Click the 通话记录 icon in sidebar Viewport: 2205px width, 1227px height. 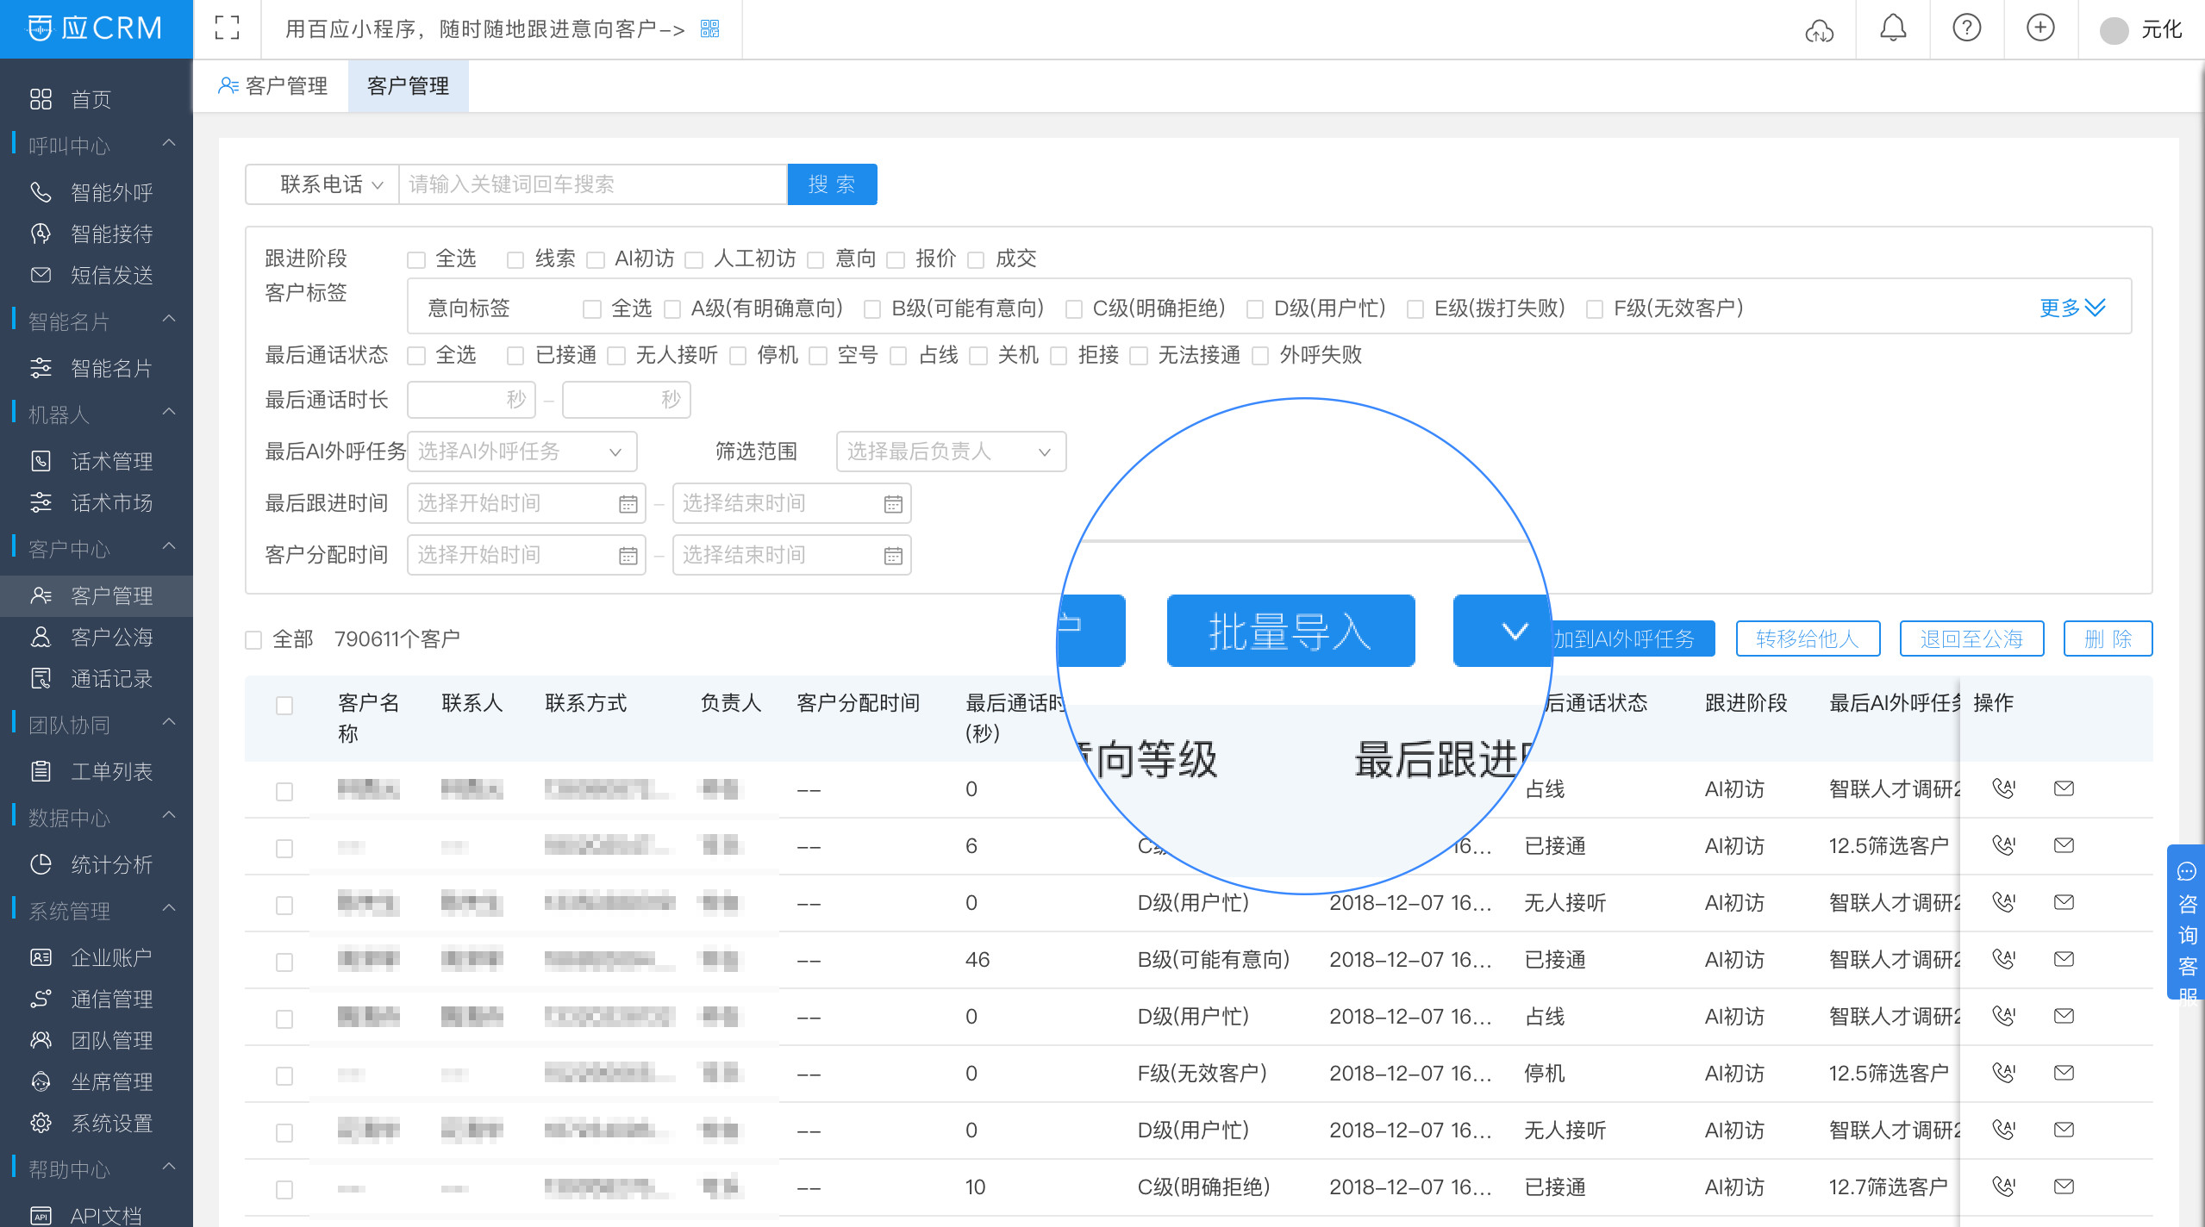pyautogui.click(x=41, y=678)
